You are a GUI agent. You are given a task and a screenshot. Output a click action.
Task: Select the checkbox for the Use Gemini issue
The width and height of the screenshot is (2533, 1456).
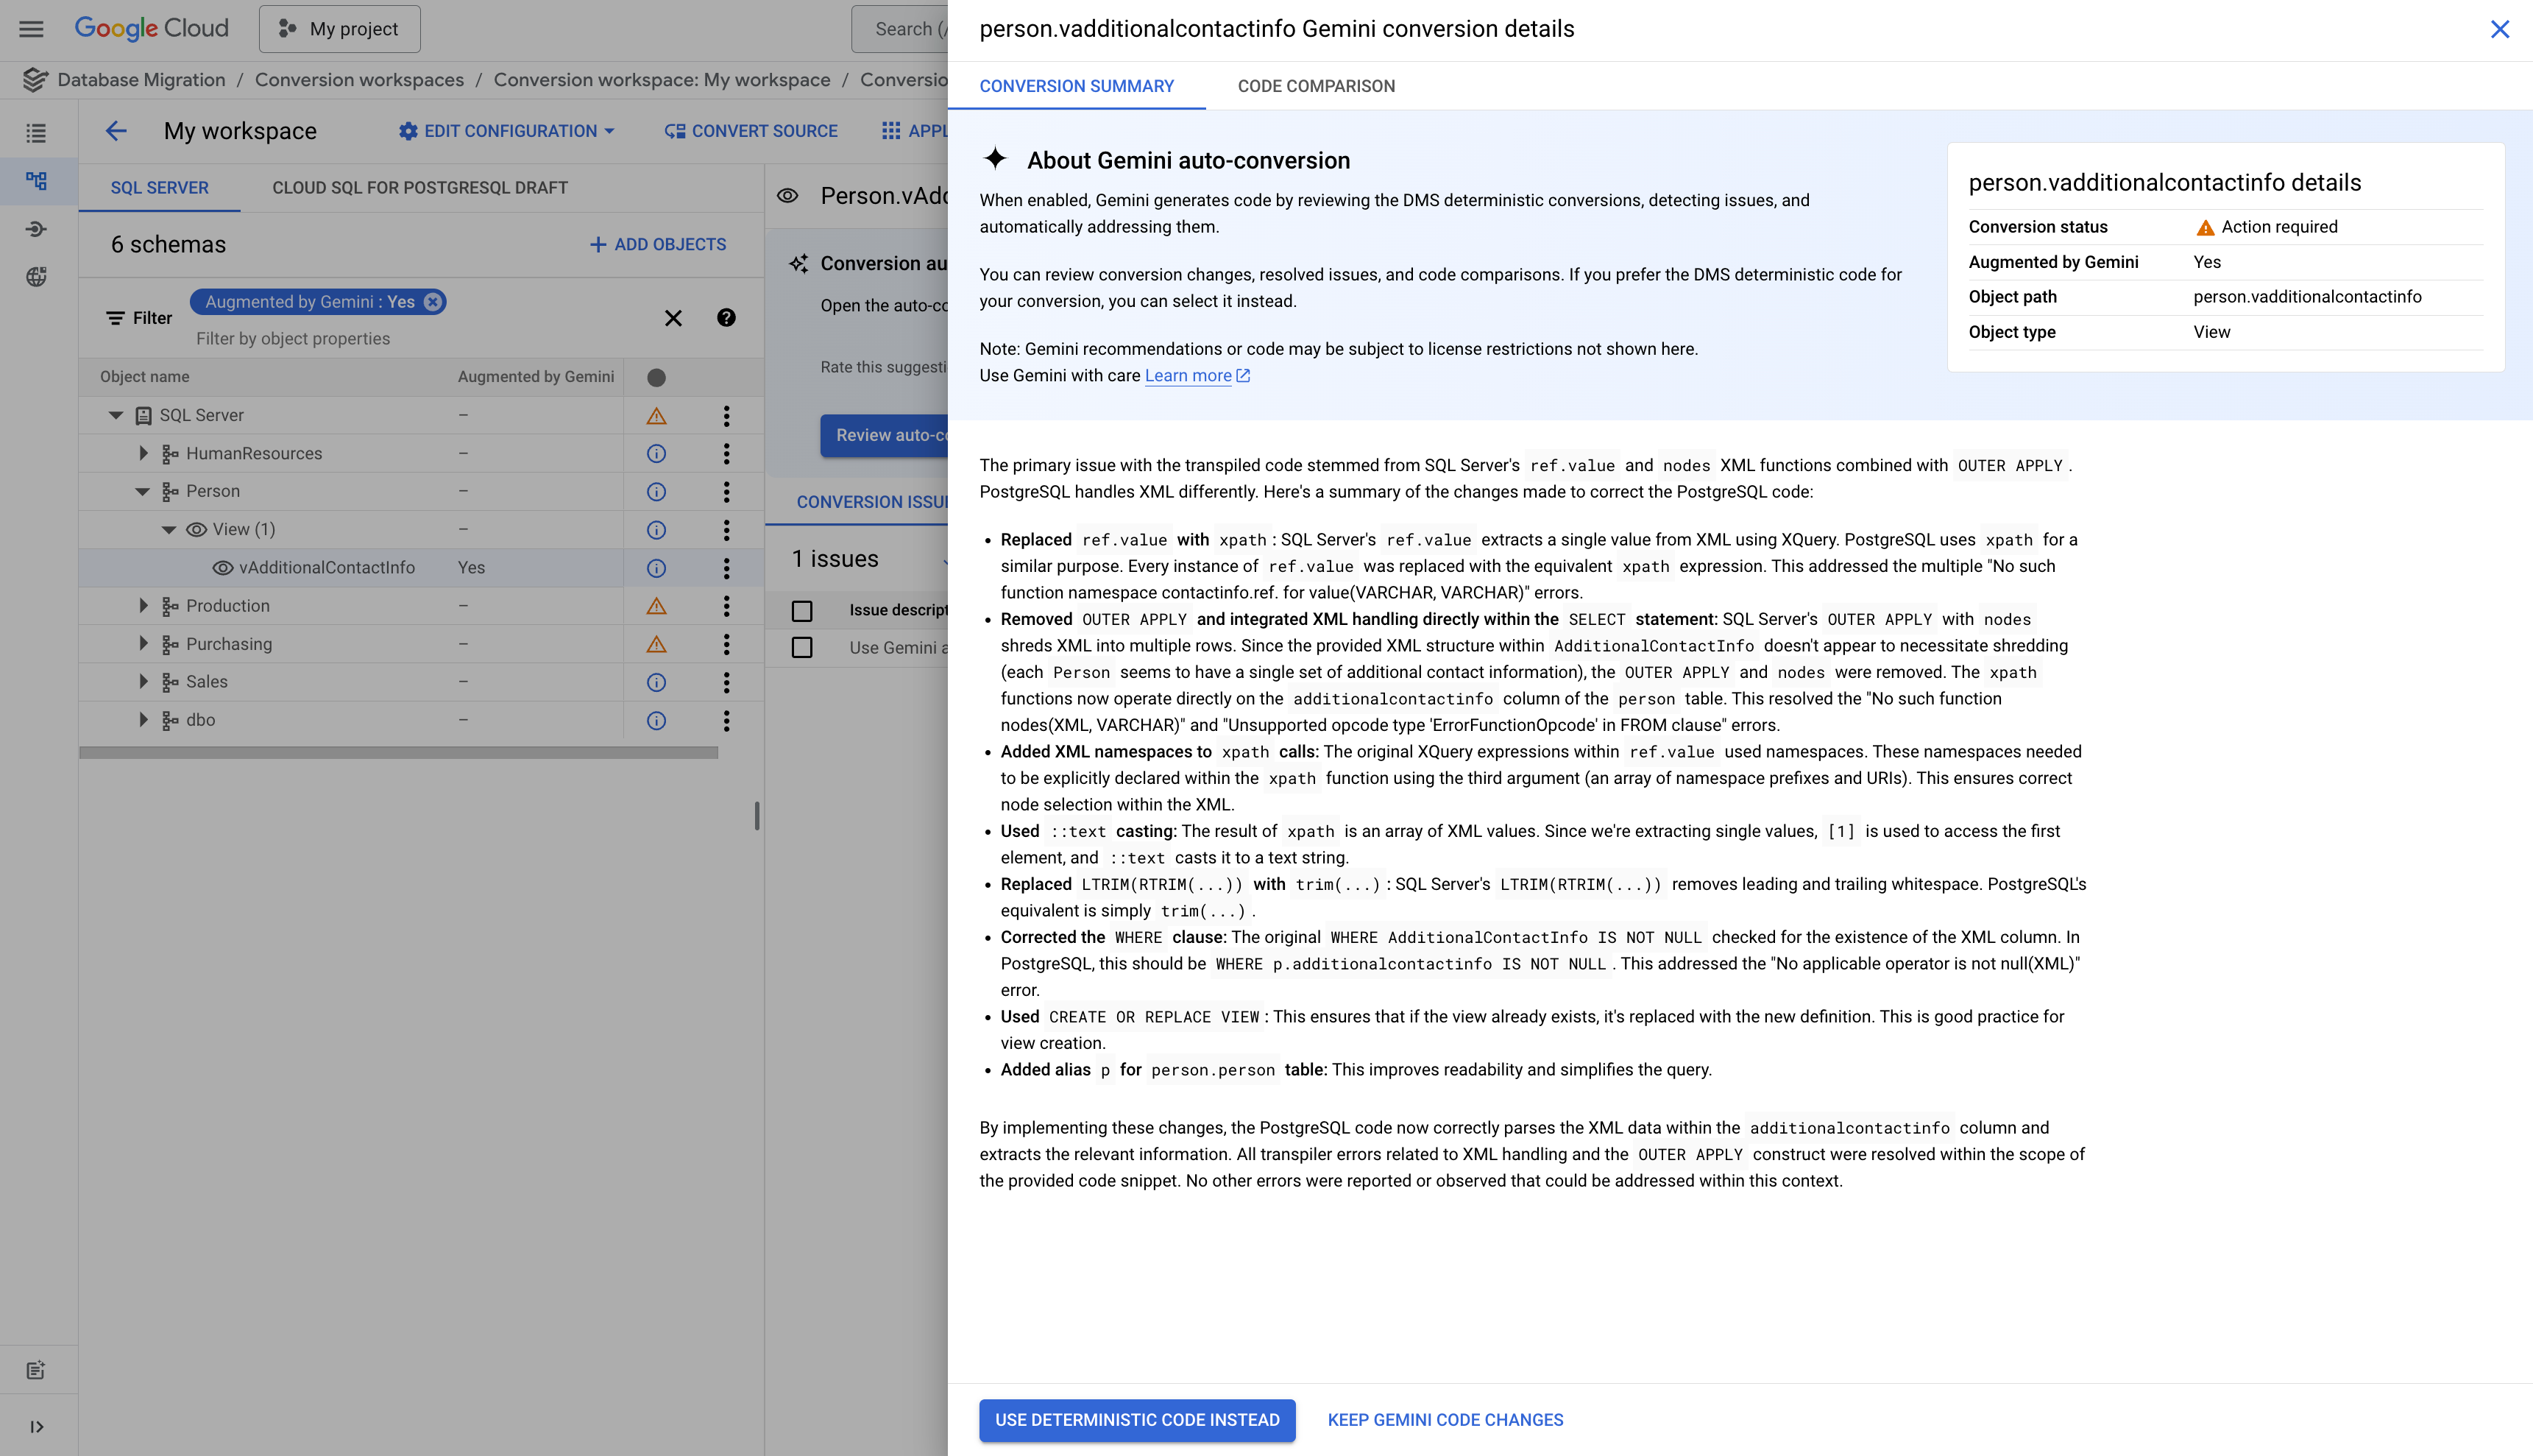pos(801,647)
